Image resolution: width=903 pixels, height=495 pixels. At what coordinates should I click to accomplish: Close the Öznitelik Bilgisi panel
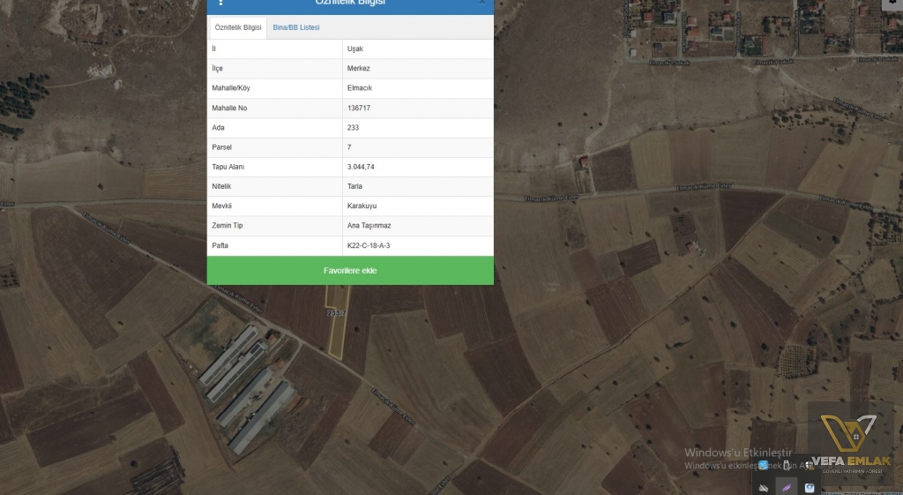pyautogui.click(x=482, y=3)
